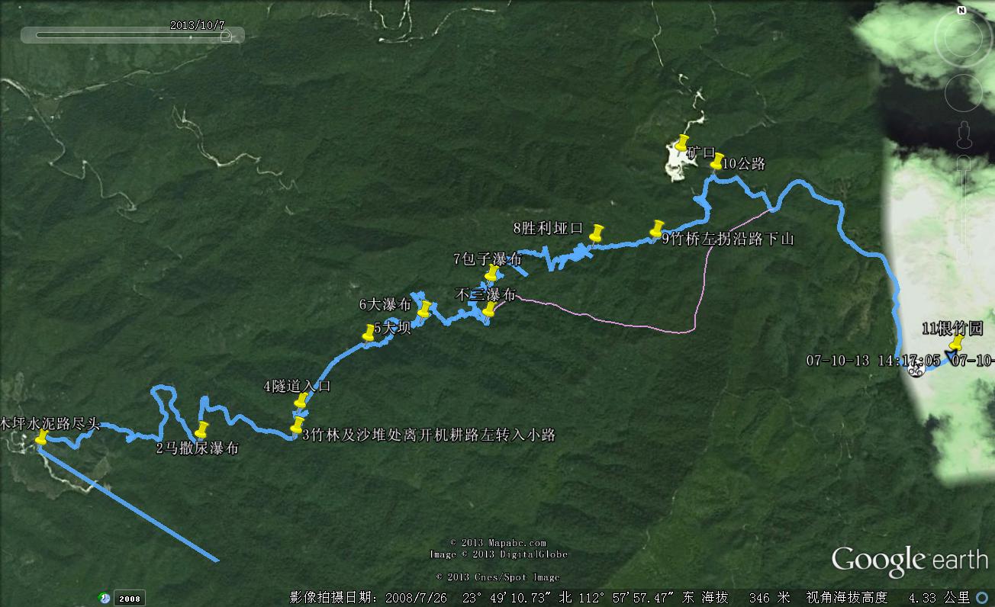Click the 8胜利垭口 placemark pin
This screenshot has height=607, width=995.
coord(597,232)
